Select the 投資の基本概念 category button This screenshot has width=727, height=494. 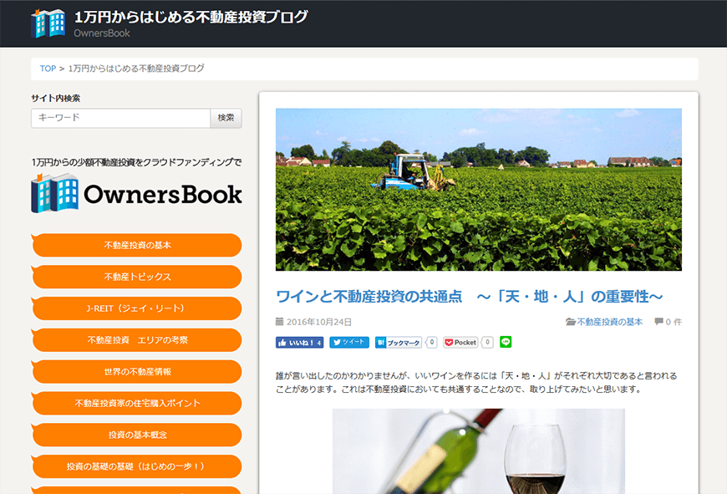137,434
